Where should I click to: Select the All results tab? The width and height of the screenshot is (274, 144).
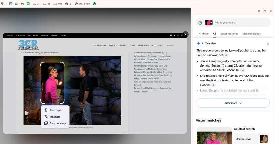[214, 34]
